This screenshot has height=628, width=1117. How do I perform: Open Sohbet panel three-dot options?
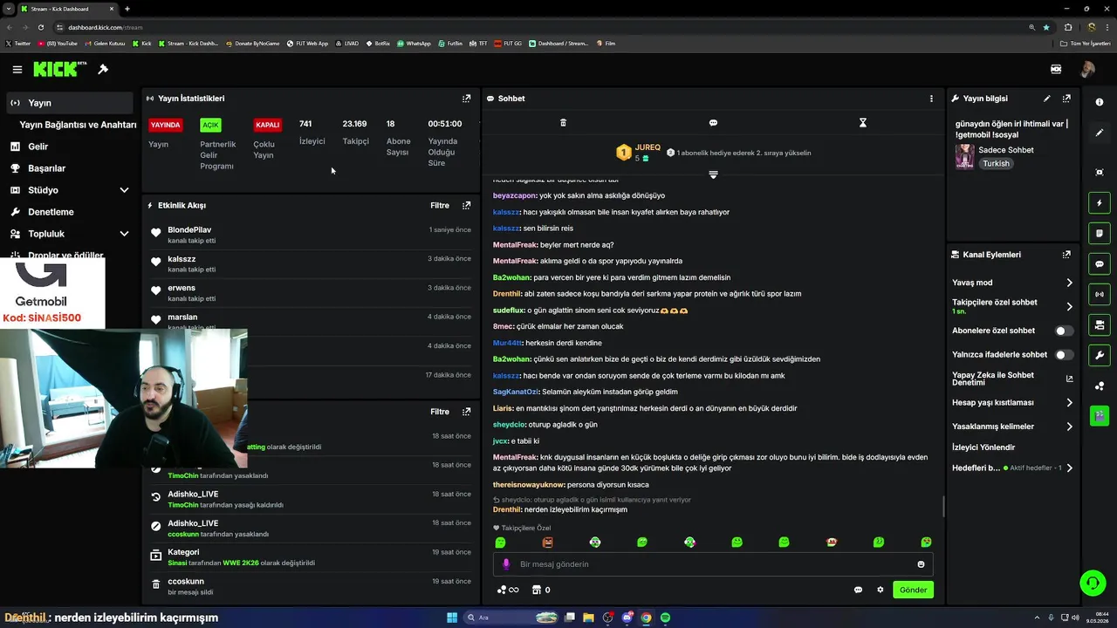[931, 99]
